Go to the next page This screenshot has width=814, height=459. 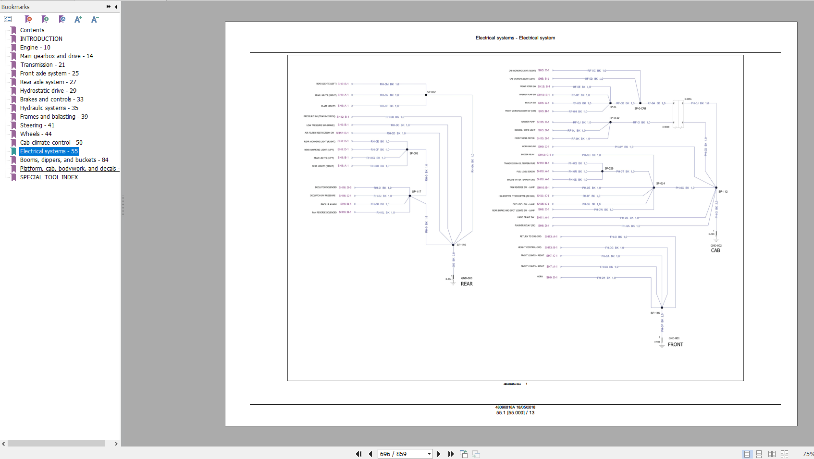tap(439, 454)
